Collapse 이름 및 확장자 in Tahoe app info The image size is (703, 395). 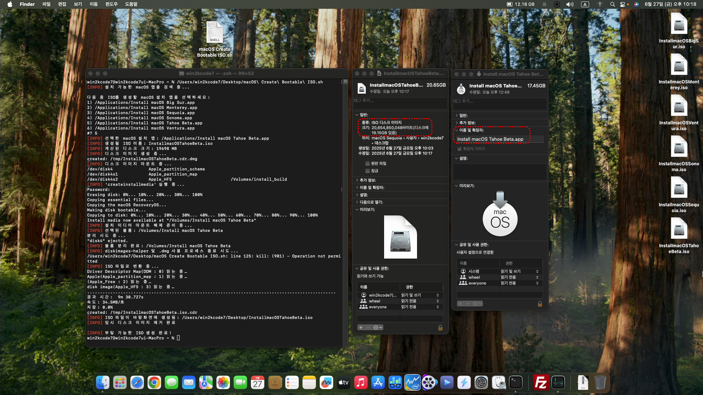pos(457,130)
